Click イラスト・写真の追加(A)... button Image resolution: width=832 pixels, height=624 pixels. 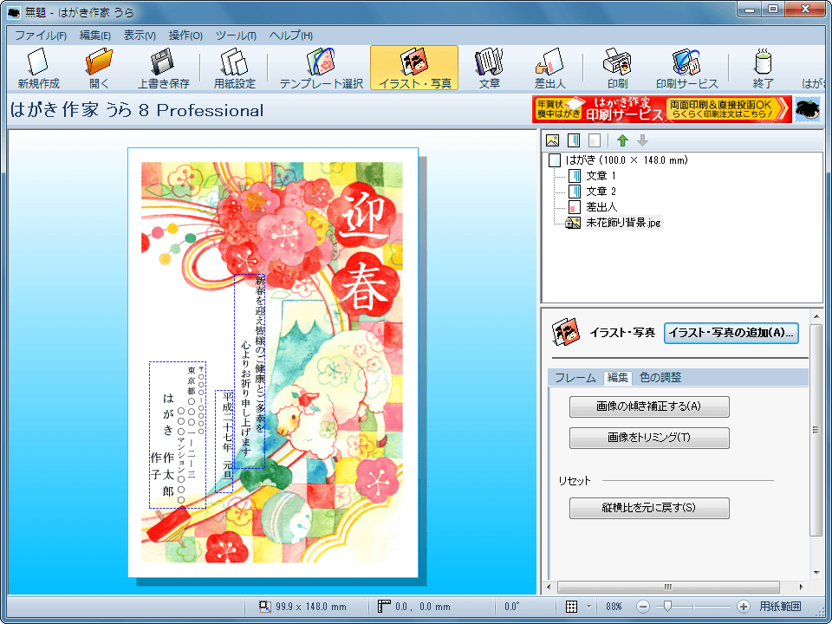pos(731,333)
